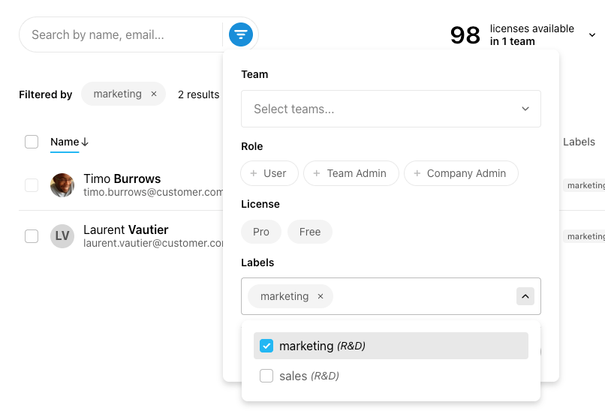
Task: Select the Pro license filter
Action: (x=261, y=232)
